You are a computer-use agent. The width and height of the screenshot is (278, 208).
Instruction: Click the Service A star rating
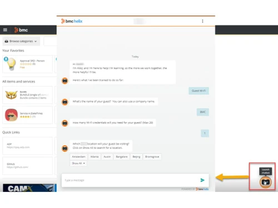tap(26, 116)
